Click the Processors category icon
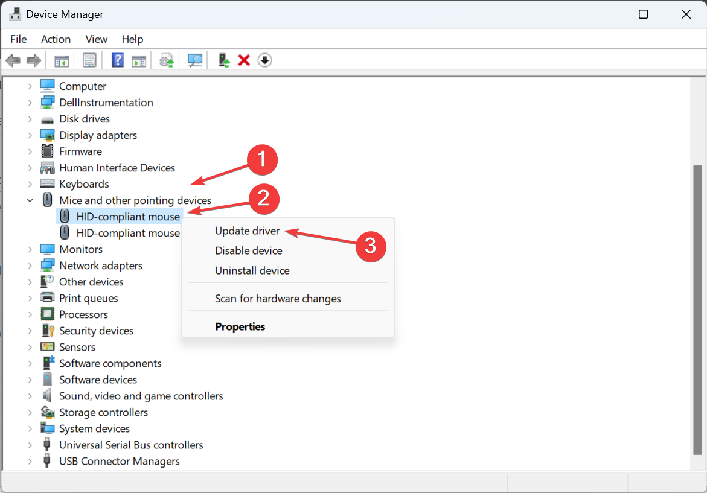Viewport: 707px width, 493px height. tap(47, 314)
